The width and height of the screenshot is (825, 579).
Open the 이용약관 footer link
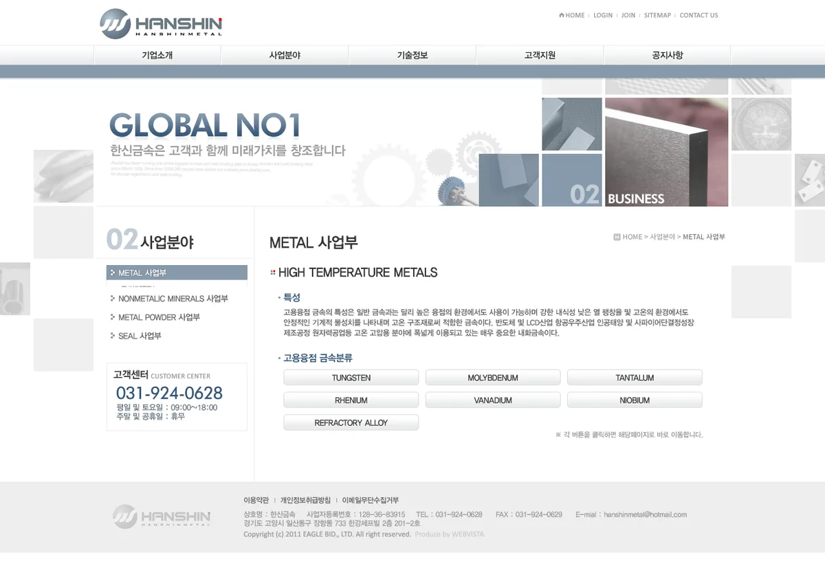(x=256, y=500)
